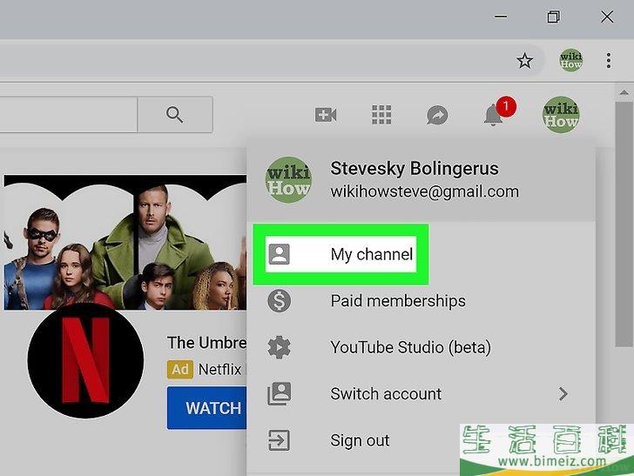Bookmark this page with the star icon
Screen dimensions: 634x476
[524, 61]
